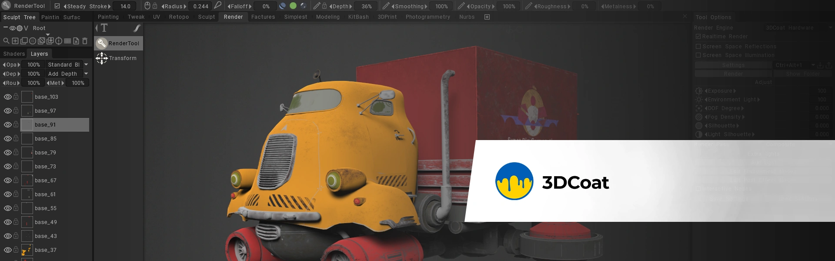Screen dimensions: 835x261
Task: Click the Smoothing slider label
Action: click(409, 7)
